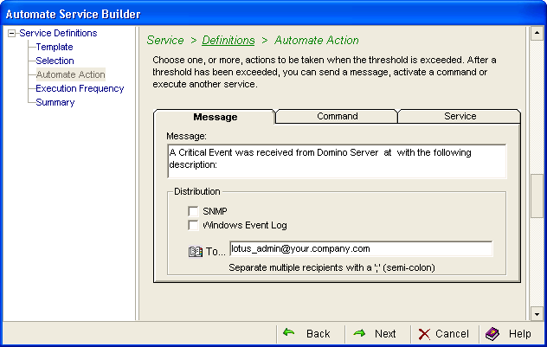547x347 pixels.
Task: Click the To recipient email field
Action: point(361,249)
